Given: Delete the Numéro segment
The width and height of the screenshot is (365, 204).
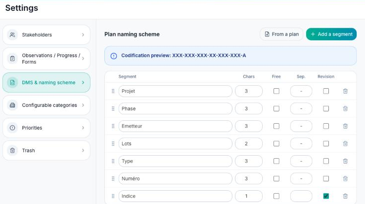Looking at the screenshot, I should tap(345, 178).
